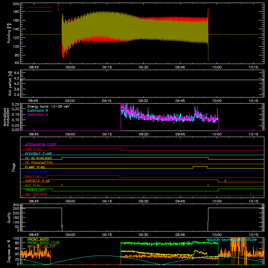
Task: Click the olive Y legend line sample
Action: coord(40,12)
